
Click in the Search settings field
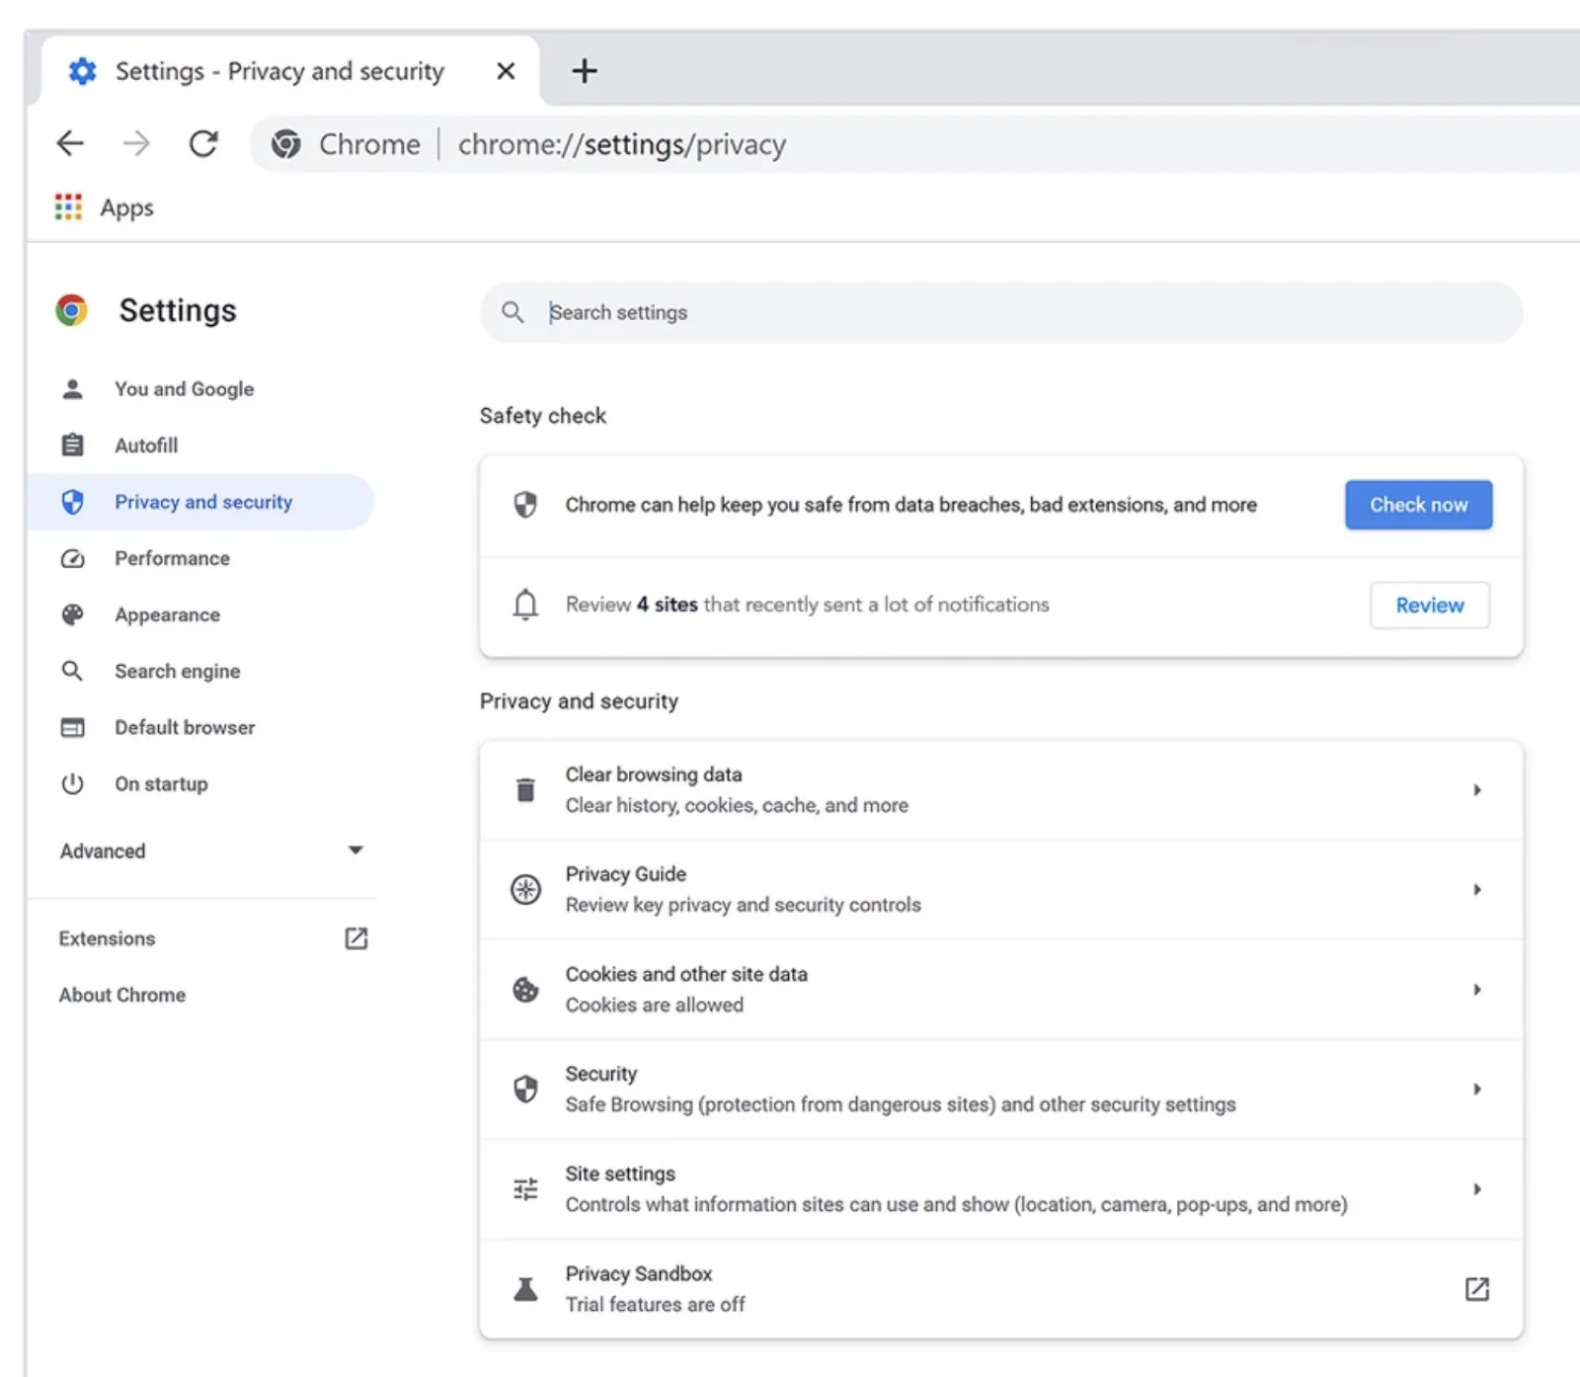click(987, 312)
